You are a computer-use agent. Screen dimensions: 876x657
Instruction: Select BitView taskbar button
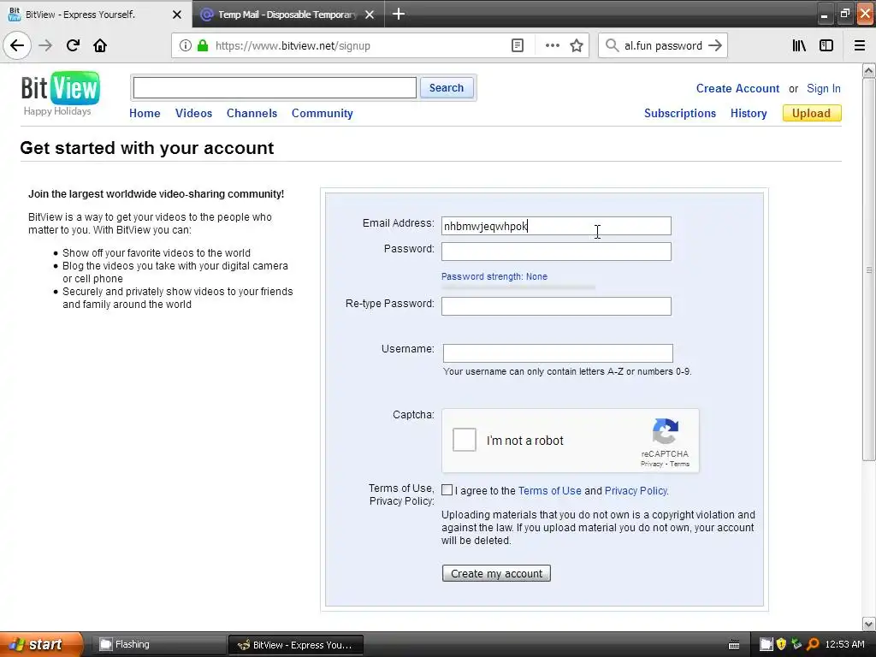[x=296, y=645]
